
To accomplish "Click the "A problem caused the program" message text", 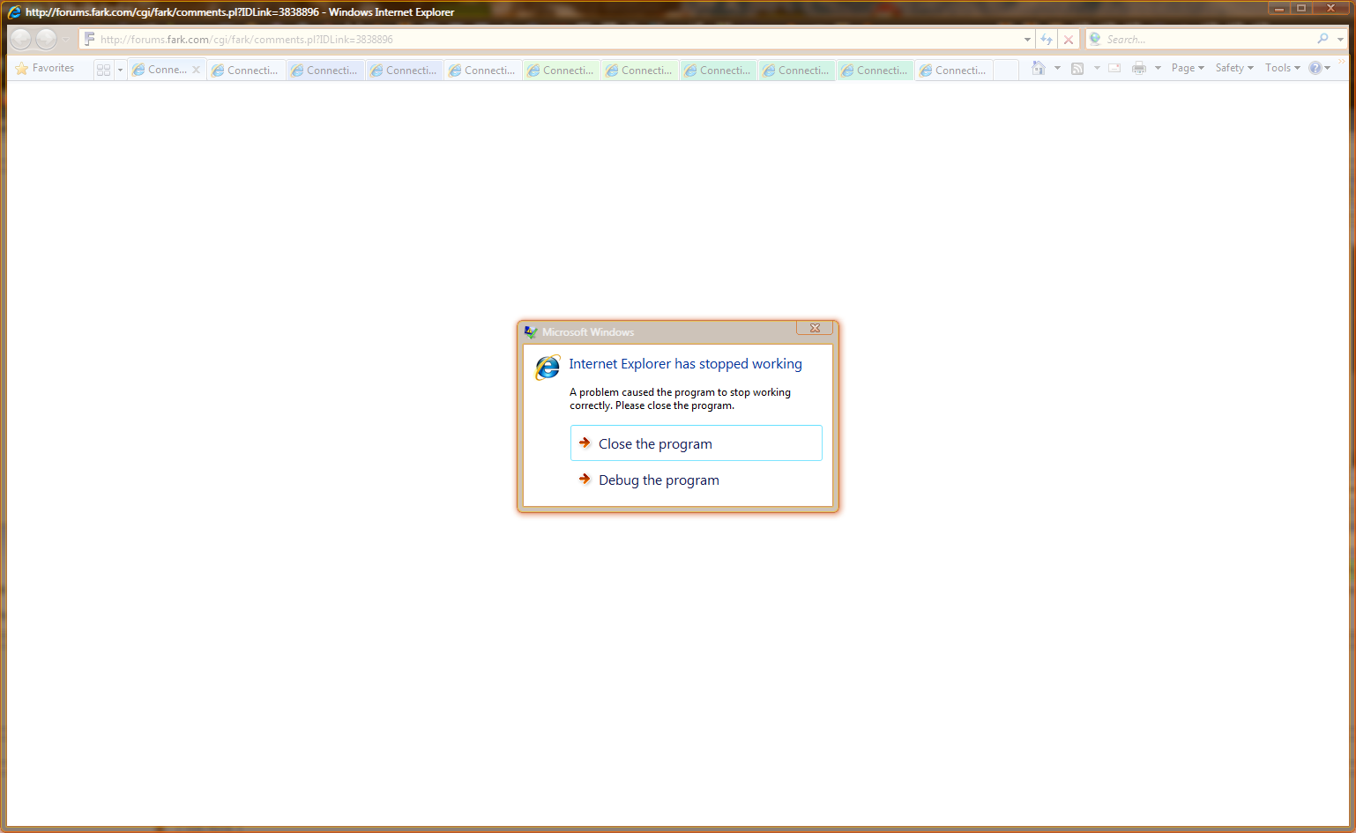I will [x=680, y=398].
